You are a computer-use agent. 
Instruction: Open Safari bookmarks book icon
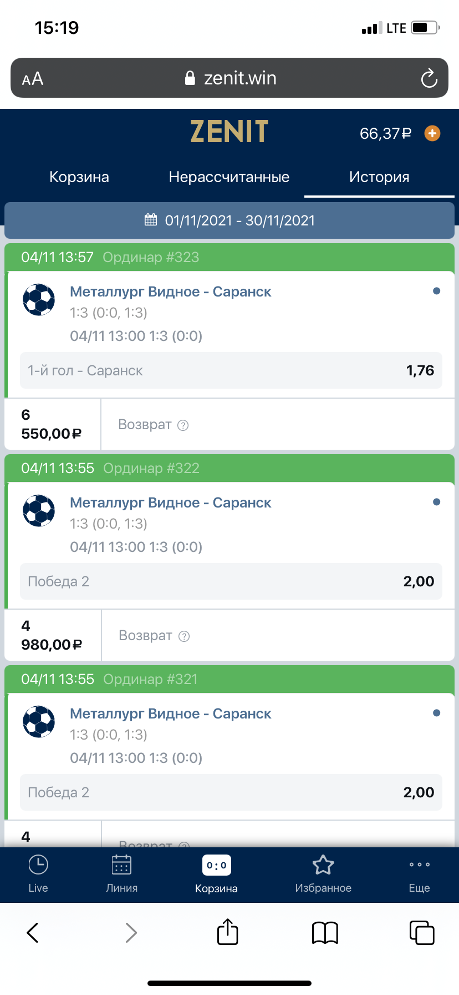[325, 933]
